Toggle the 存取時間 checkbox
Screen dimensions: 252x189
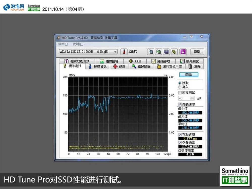coord(180,135)
